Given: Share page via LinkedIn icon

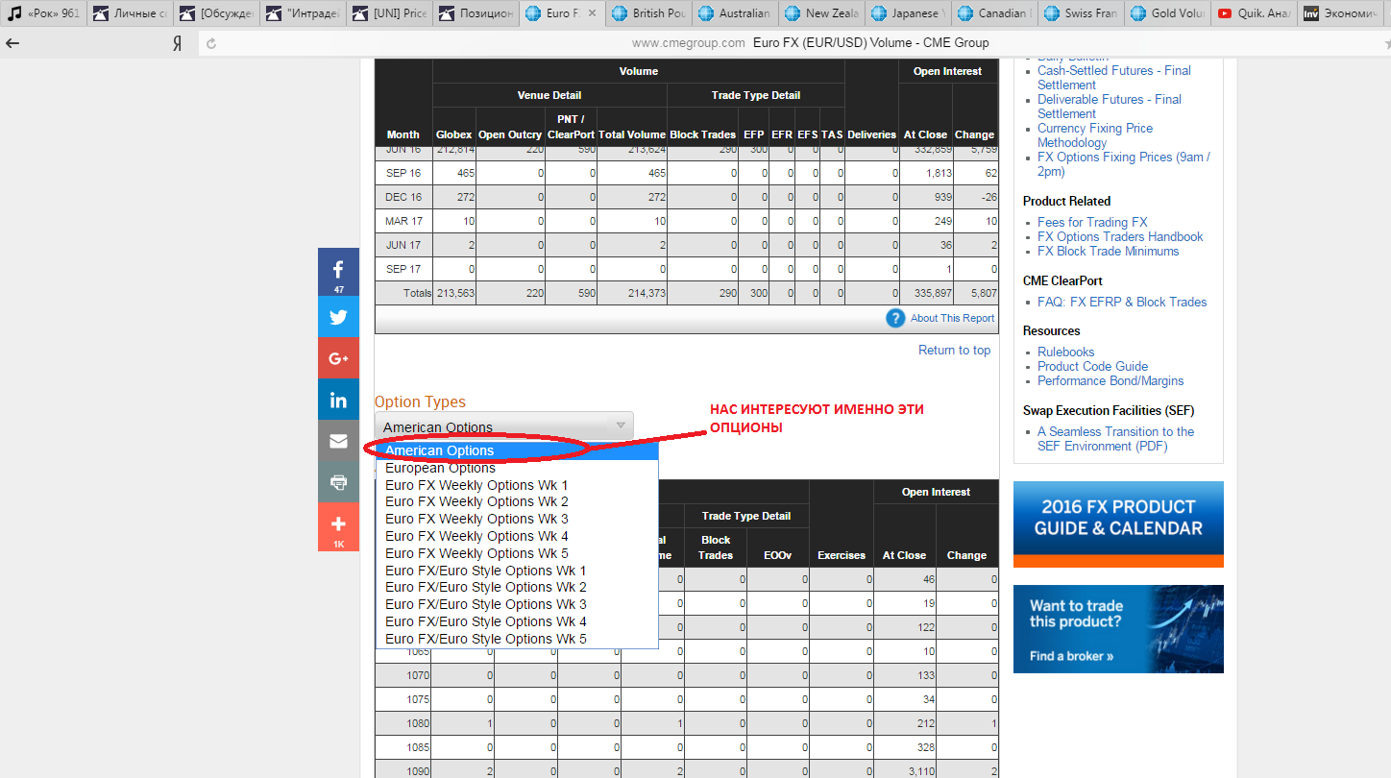Looking at the screenshot, I should click(338, 400).
